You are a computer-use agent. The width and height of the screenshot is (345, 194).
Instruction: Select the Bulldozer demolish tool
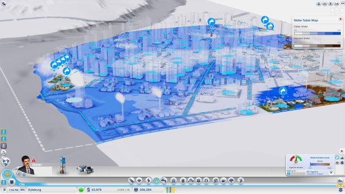pyautogui.click(x=340, y=181)
